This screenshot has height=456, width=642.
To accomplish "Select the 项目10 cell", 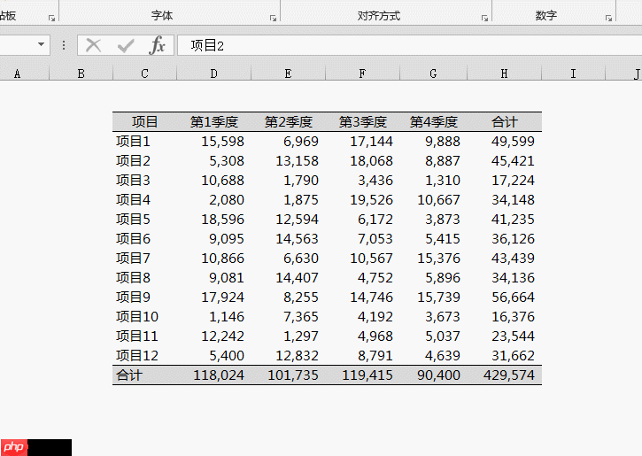I will click(x=144, y=316).
